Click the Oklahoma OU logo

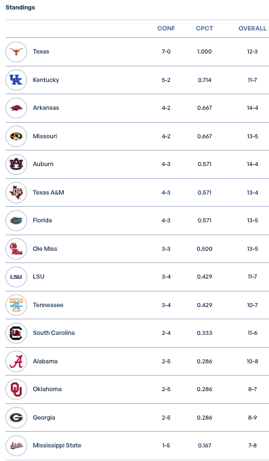click(x=16, y=389)
